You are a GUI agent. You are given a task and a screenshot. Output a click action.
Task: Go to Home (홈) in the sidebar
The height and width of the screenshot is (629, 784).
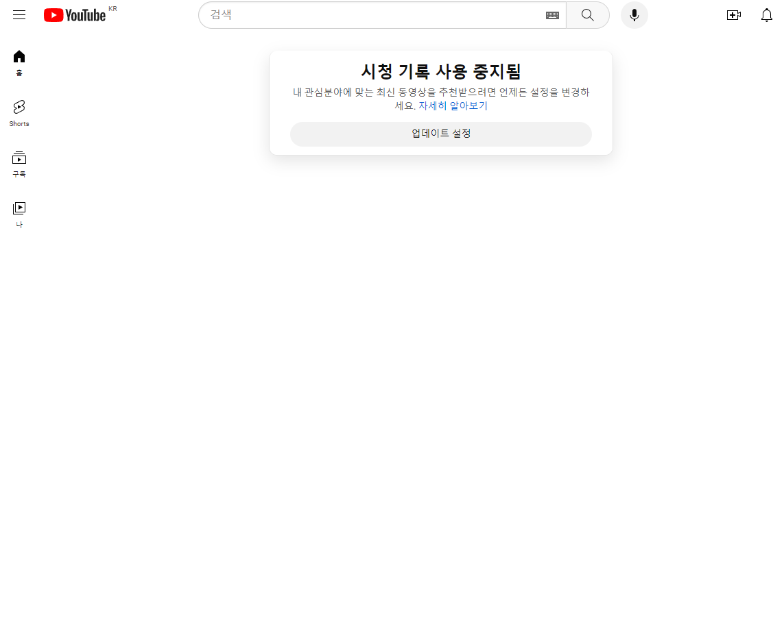click(19, 57)
